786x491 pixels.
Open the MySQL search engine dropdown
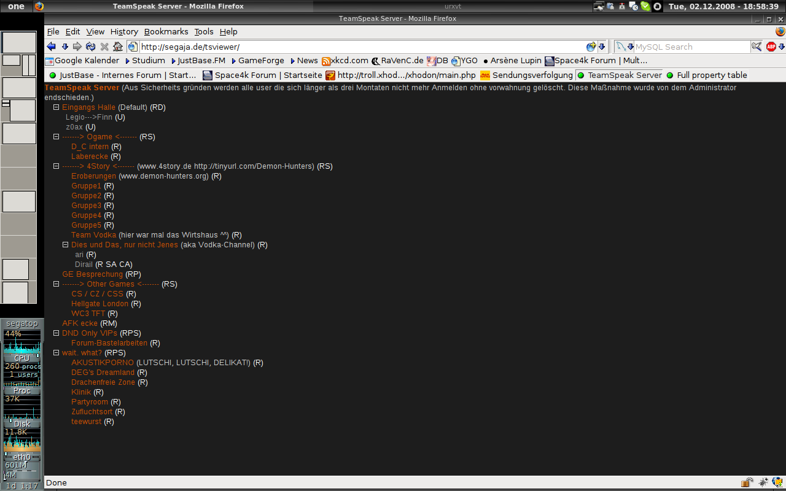pos(625,47)
